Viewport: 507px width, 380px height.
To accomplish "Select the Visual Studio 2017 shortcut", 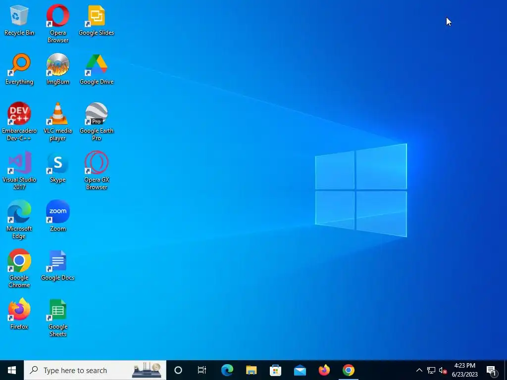I will point(19,171).
